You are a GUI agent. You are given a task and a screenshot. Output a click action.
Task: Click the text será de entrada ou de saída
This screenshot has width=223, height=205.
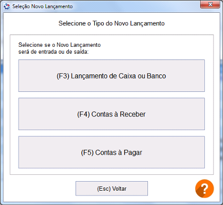click(53, 52)
